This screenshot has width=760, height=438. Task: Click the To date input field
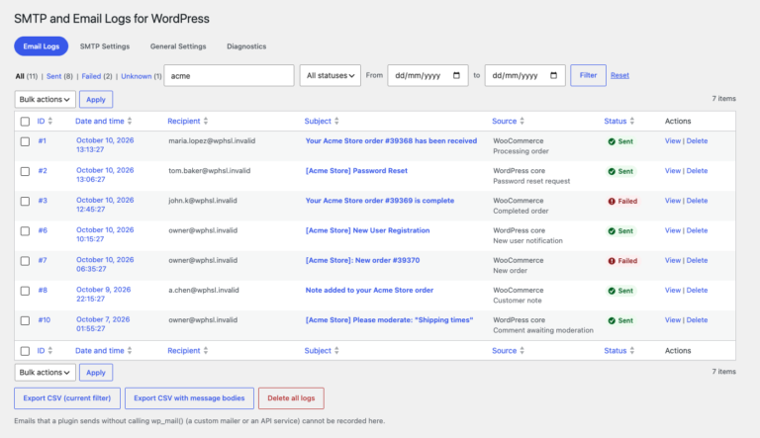point(524,75)
